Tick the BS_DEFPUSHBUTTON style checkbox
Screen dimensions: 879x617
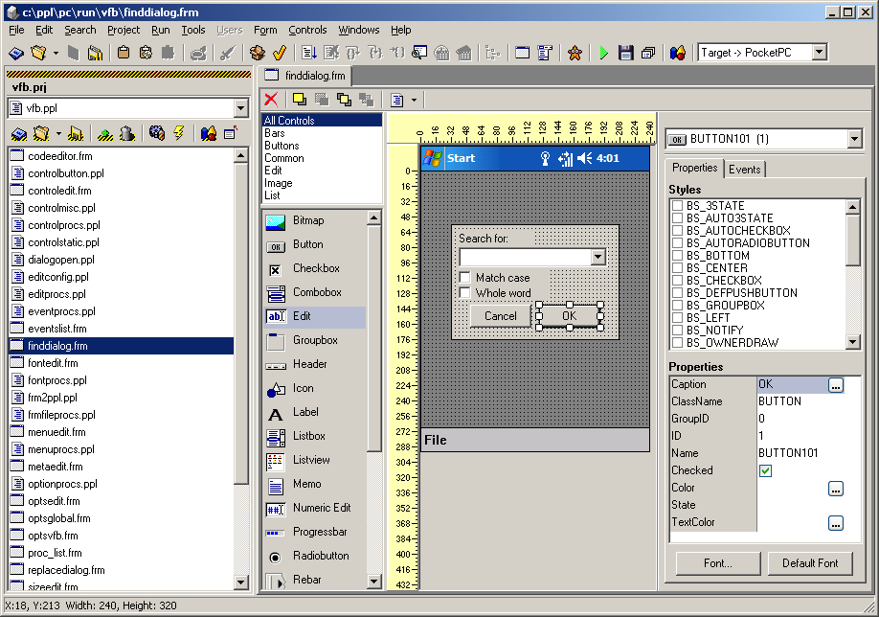(677, 293)
